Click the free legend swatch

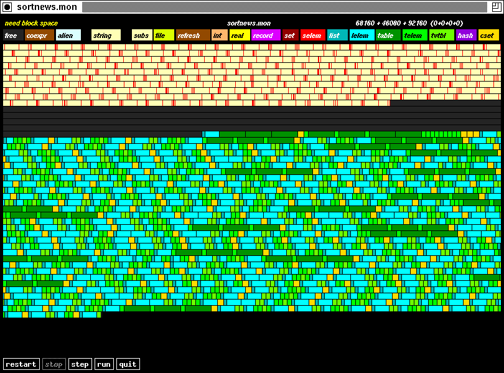pos(13,35)
